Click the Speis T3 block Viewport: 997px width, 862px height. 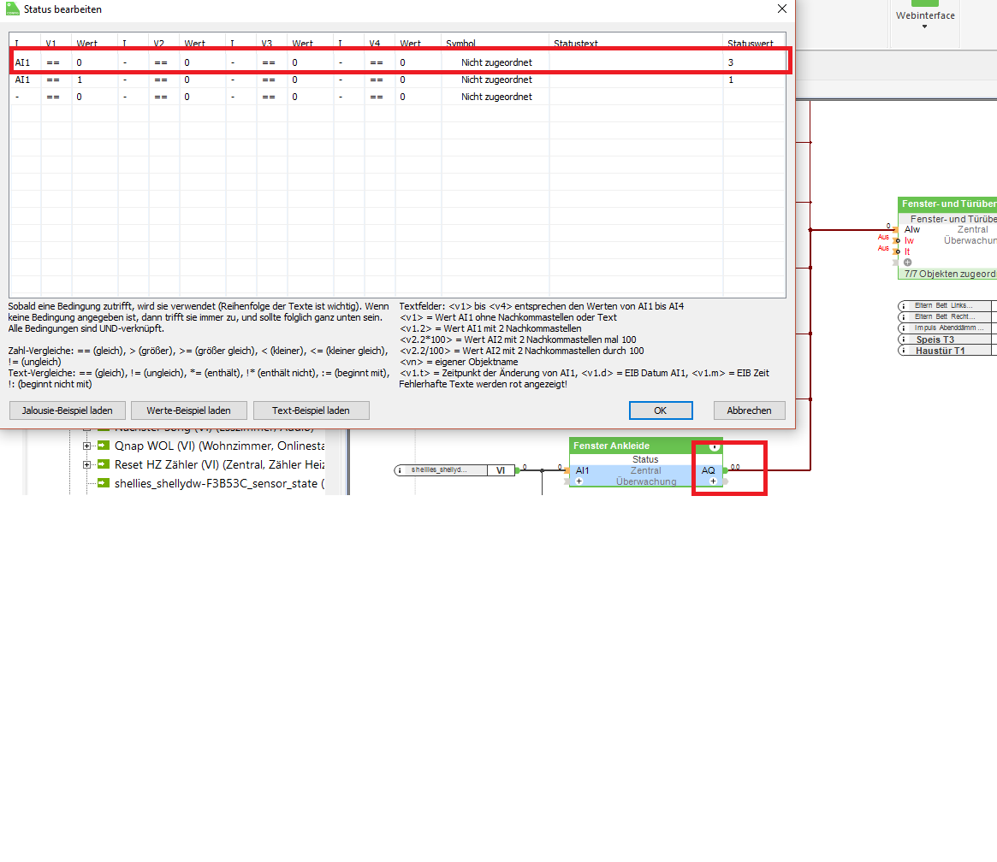tap(947, 339)
